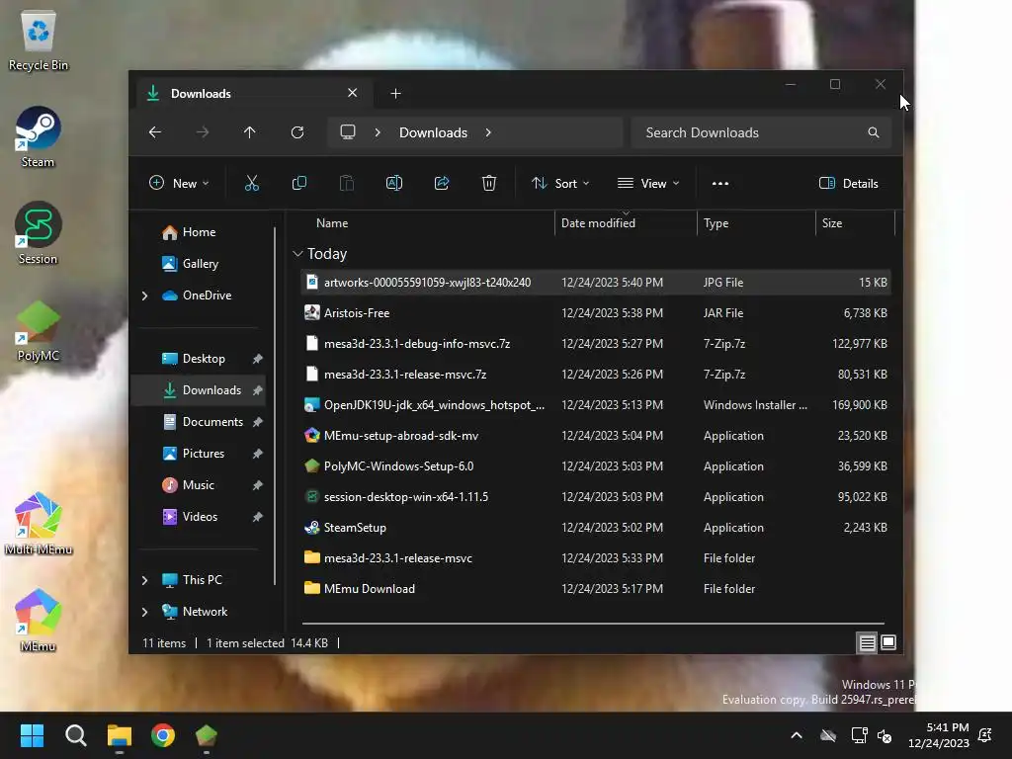Open Videos in sidebar
Viewport: 1012px width, 759px height.
pyautogui.click(x=200, y=517)
